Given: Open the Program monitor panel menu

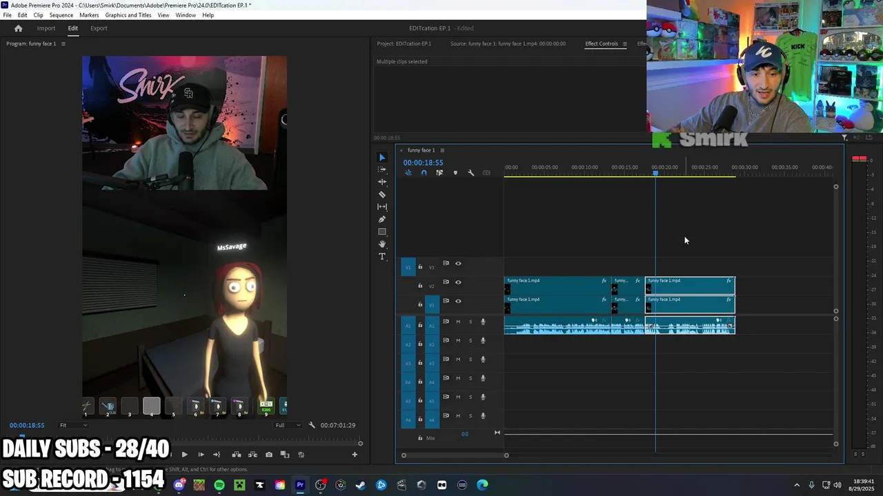Looking at the screenshot, I should (63, 44).
